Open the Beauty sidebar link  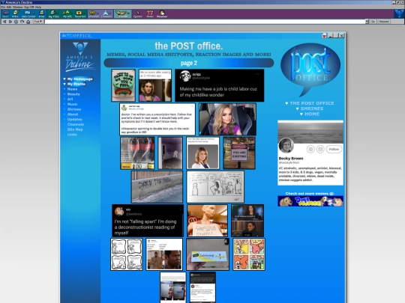pos(73,94)
